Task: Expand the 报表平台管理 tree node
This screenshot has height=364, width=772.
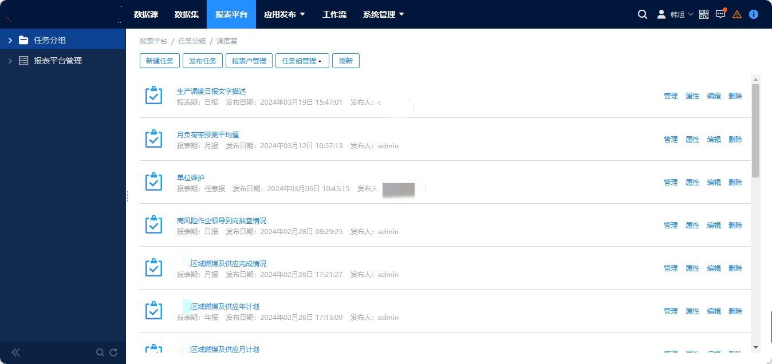Action: (10, 61)
